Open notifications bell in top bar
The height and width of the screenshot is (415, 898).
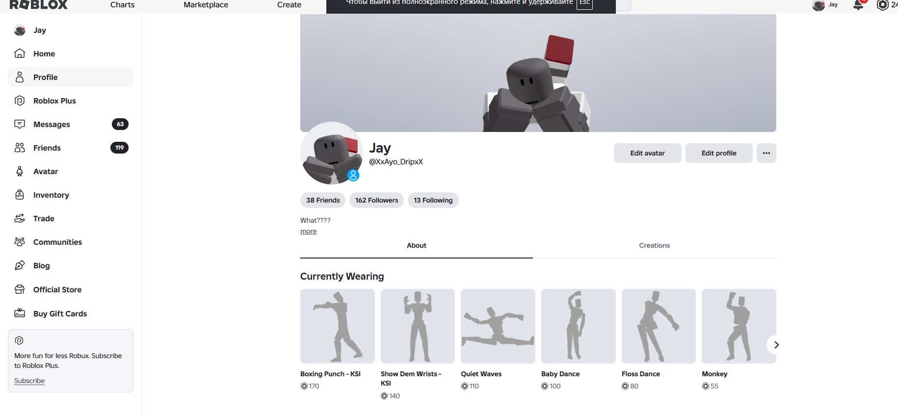click(859, 4)
